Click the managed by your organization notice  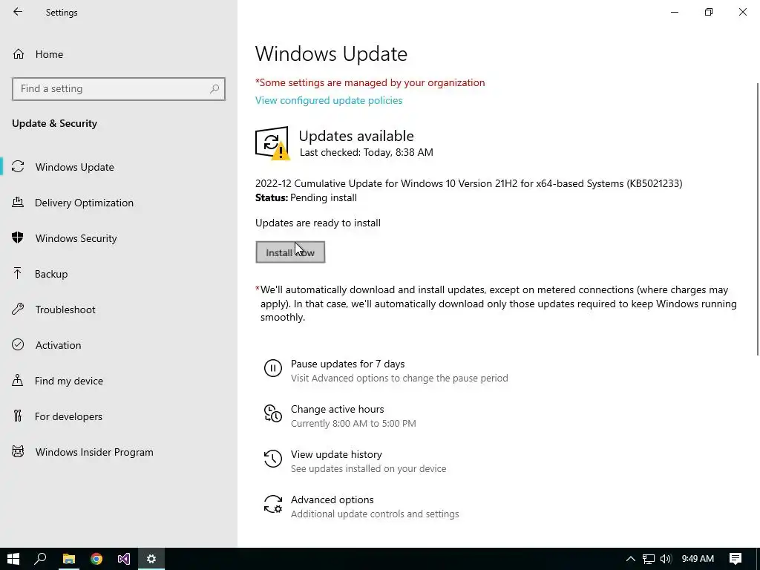[x=370, y=82]
